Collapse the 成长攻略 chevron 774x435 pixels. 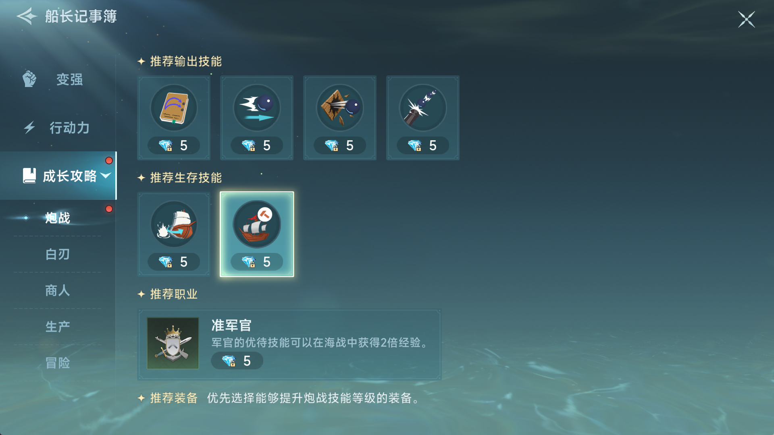point(106,176)
